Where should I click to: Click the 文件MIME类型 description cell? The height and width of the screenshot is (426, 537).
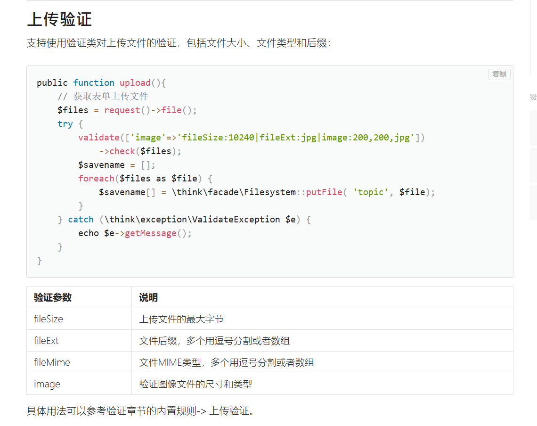[227, 362]
